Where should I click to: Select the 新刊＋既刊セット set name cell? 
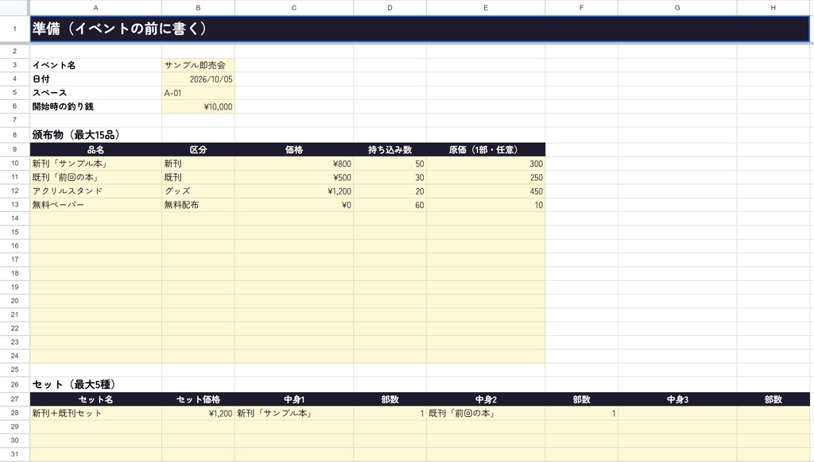96,414
